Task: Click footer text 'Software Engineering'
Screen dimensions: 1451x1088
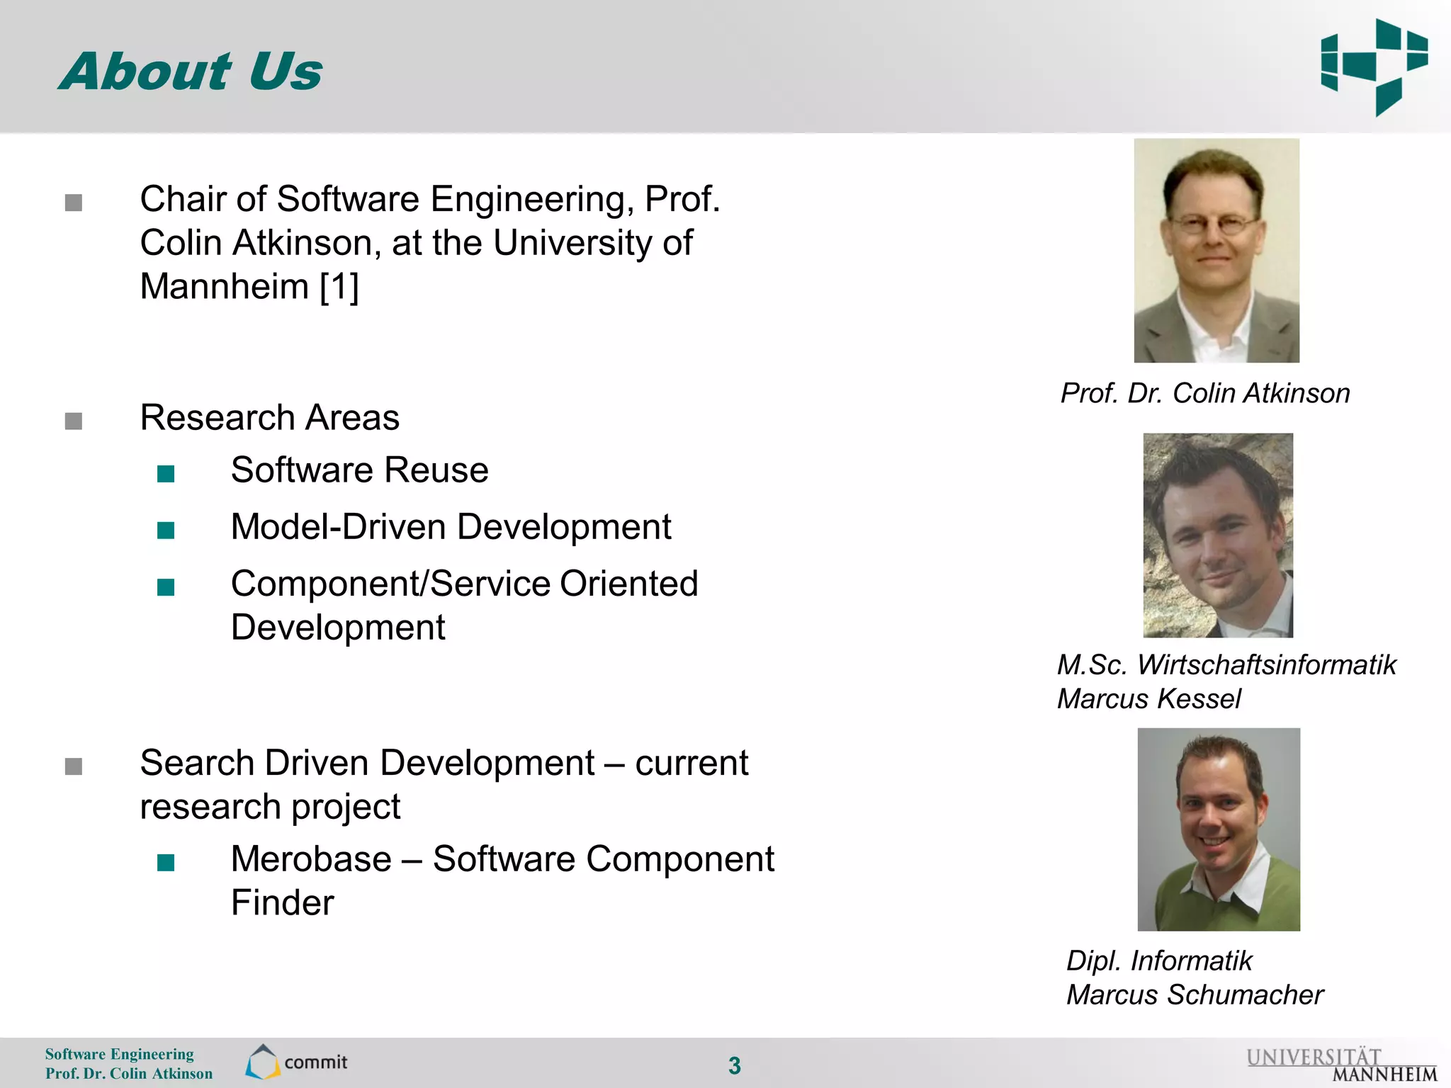Action: 119,1054
